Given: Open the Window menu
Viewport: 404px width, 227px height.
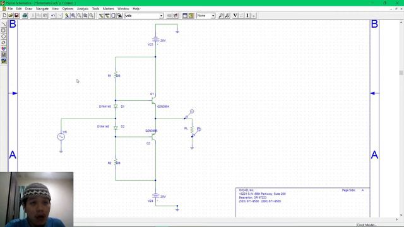Looking at the screenshot, I should point(123,9).
